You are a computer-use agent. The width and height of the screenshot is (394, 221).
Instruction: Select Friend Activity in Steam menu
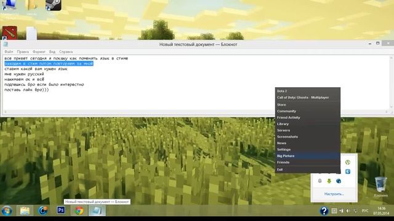tap(308, 117)
